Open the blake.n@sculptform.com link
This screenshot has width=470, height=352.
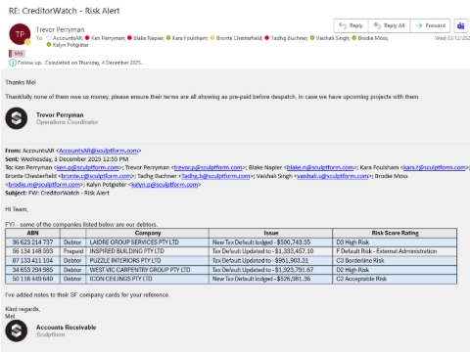[x=320, y=167]
